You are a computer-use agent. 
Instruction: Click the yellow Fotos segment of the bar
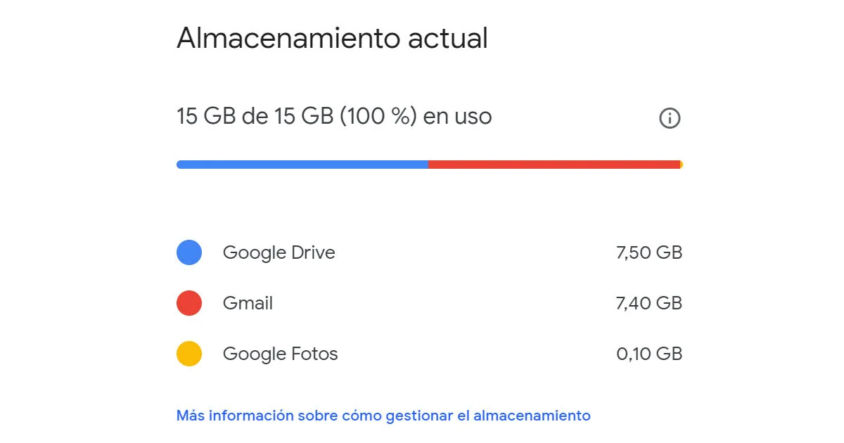(679, 163)
